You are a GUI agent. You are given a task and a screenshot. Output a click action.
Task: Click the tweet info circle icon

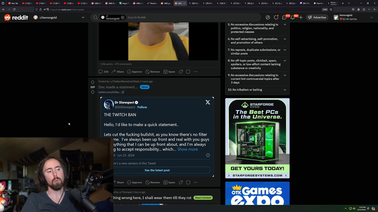pyautogui.click(x=208, y=155)
